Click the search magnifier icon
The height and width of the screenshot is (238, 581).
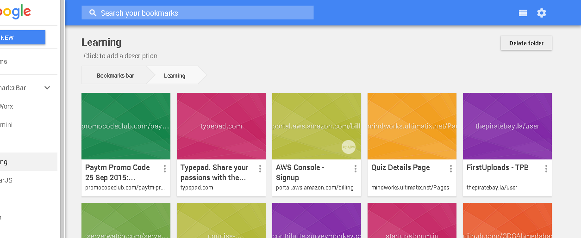[x=93, y=13]
